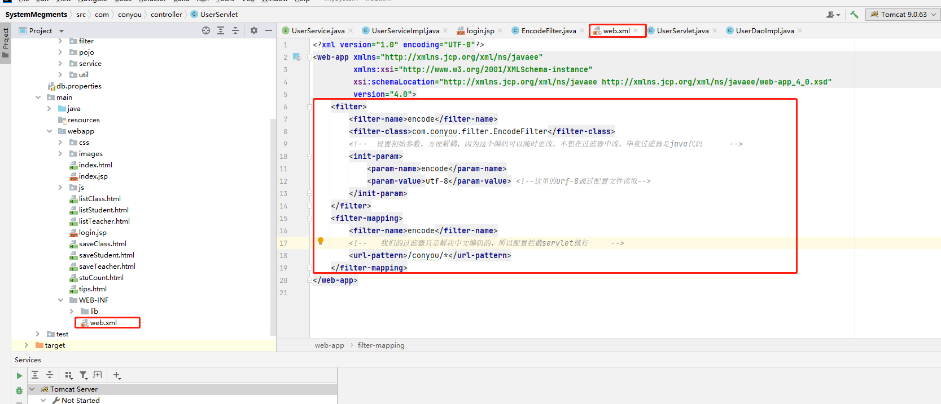Open the Tomcat 9.0.63 run configuration dropdown
The image size is (941, 404).
[x=903, y=15]
